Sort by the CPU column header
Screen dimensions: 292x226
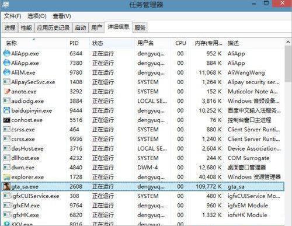[180, 43]
